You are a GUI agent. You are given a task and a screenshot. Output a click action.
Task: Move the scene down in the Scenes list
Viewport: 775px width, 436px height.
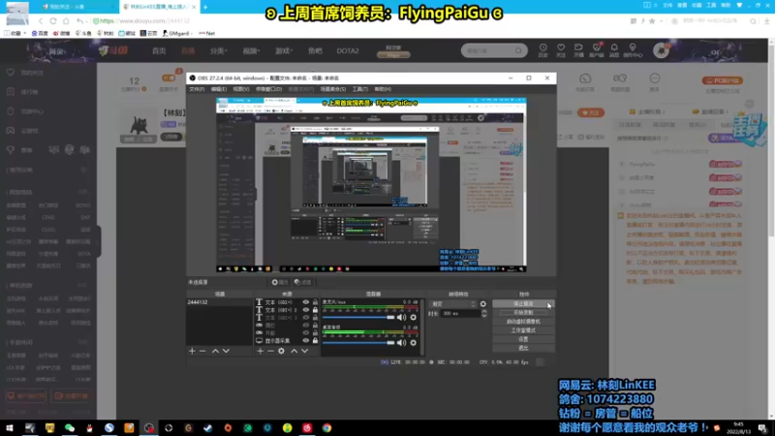click(226, 351)
